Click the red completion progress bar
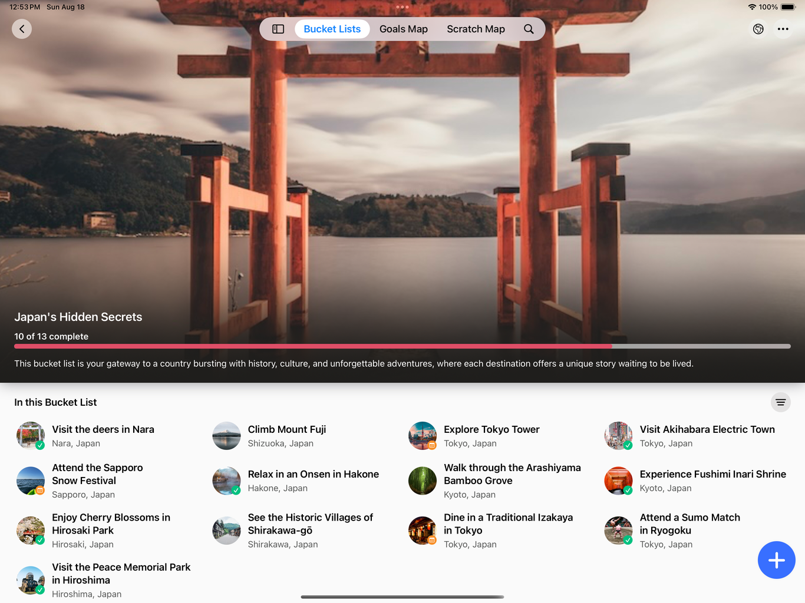The image size is (805, 603). (313, 346)
